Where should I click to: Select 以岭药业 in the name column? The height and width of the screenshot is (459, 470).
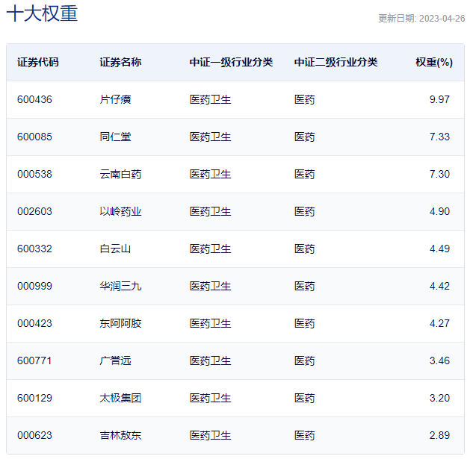pos(120,211)
